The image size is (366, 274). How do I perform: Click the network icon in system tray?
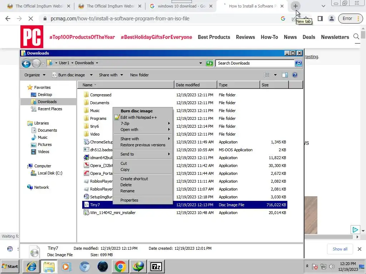click(x=323, y=266)
